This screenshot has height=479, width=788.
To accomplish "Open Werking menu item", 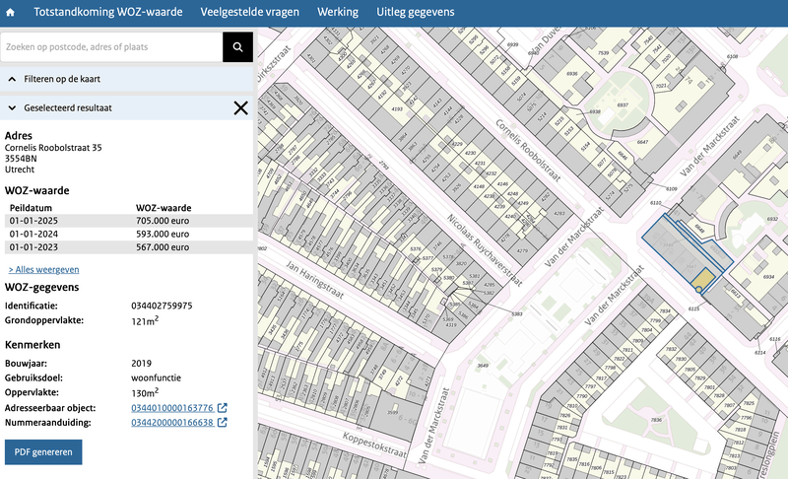I will point(338,12).
